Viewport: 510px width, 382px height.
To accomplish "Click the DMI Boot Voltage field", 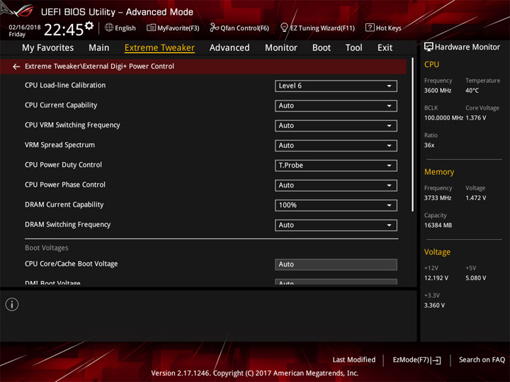I will pos(336,282).
